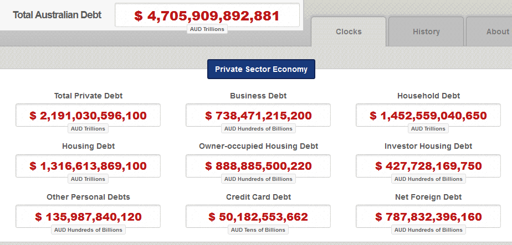
Task: Click the Net Foreign Debt heading
Action: (428, 197)
